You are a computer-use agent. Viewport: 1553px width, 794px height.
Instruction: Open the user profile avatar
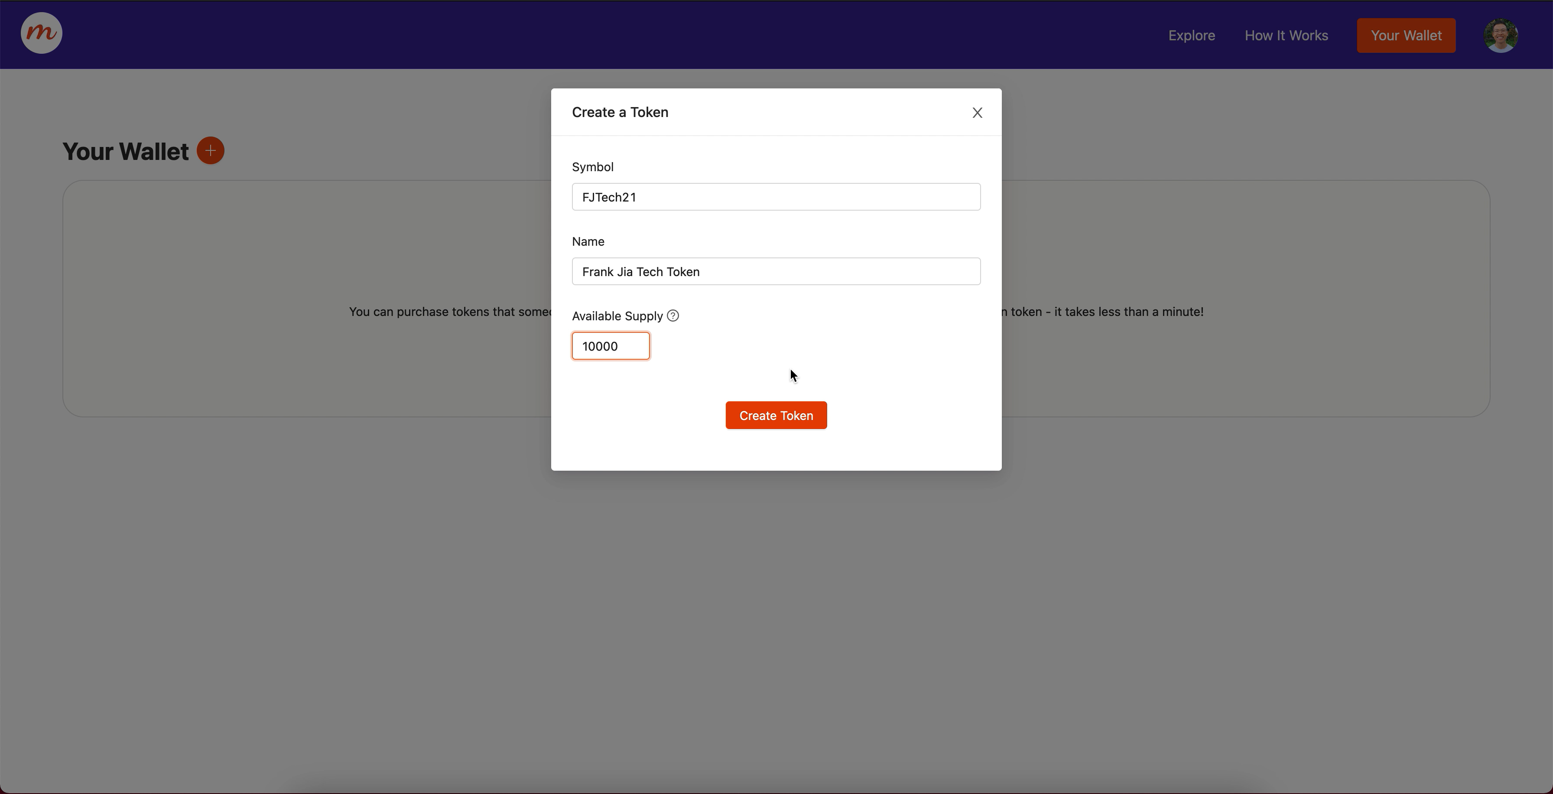(x=1500, y=36)
